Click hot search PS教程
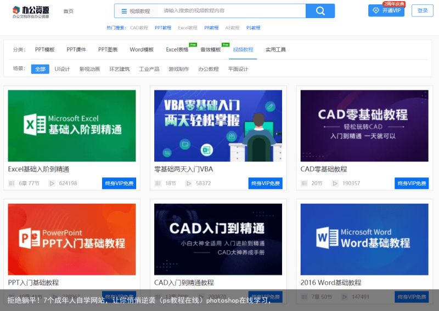Image resolution: width=439 pixels, height=311 pixels. (254, 28)
